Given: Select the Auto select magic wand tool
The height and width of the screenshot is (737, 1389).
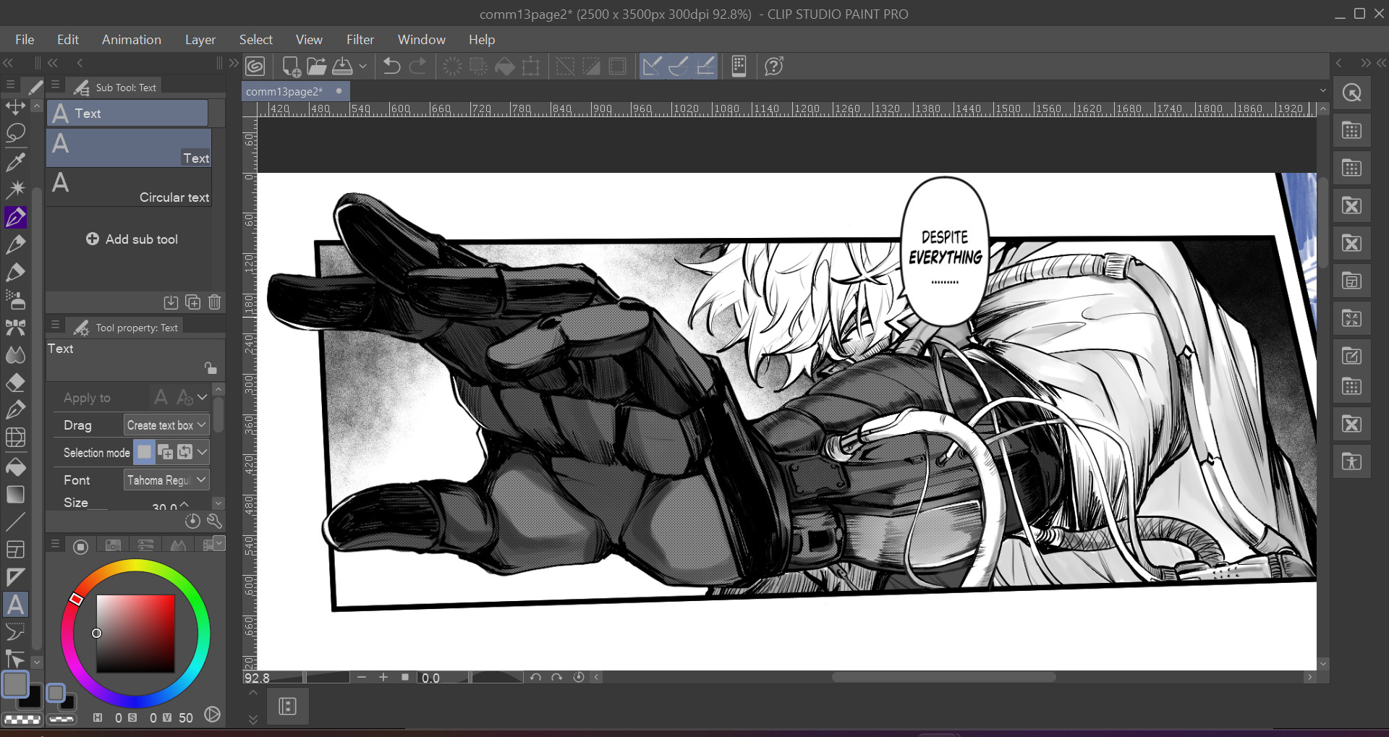Looking at the screenshot, I should [15, 189].
